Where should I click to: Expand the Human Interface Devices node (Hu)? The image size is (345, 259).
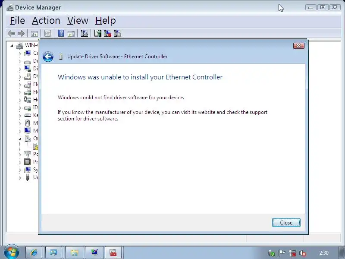tap(20, 100)
